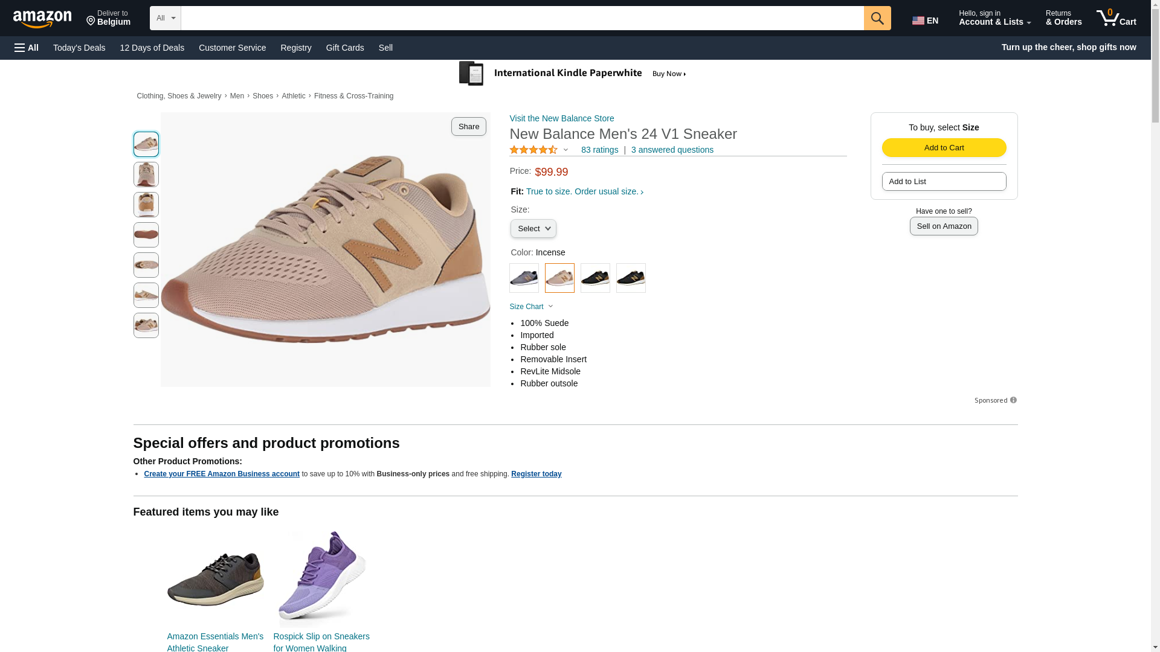Select the grey-blue sneaker color swatch

[x=524, y=278]
